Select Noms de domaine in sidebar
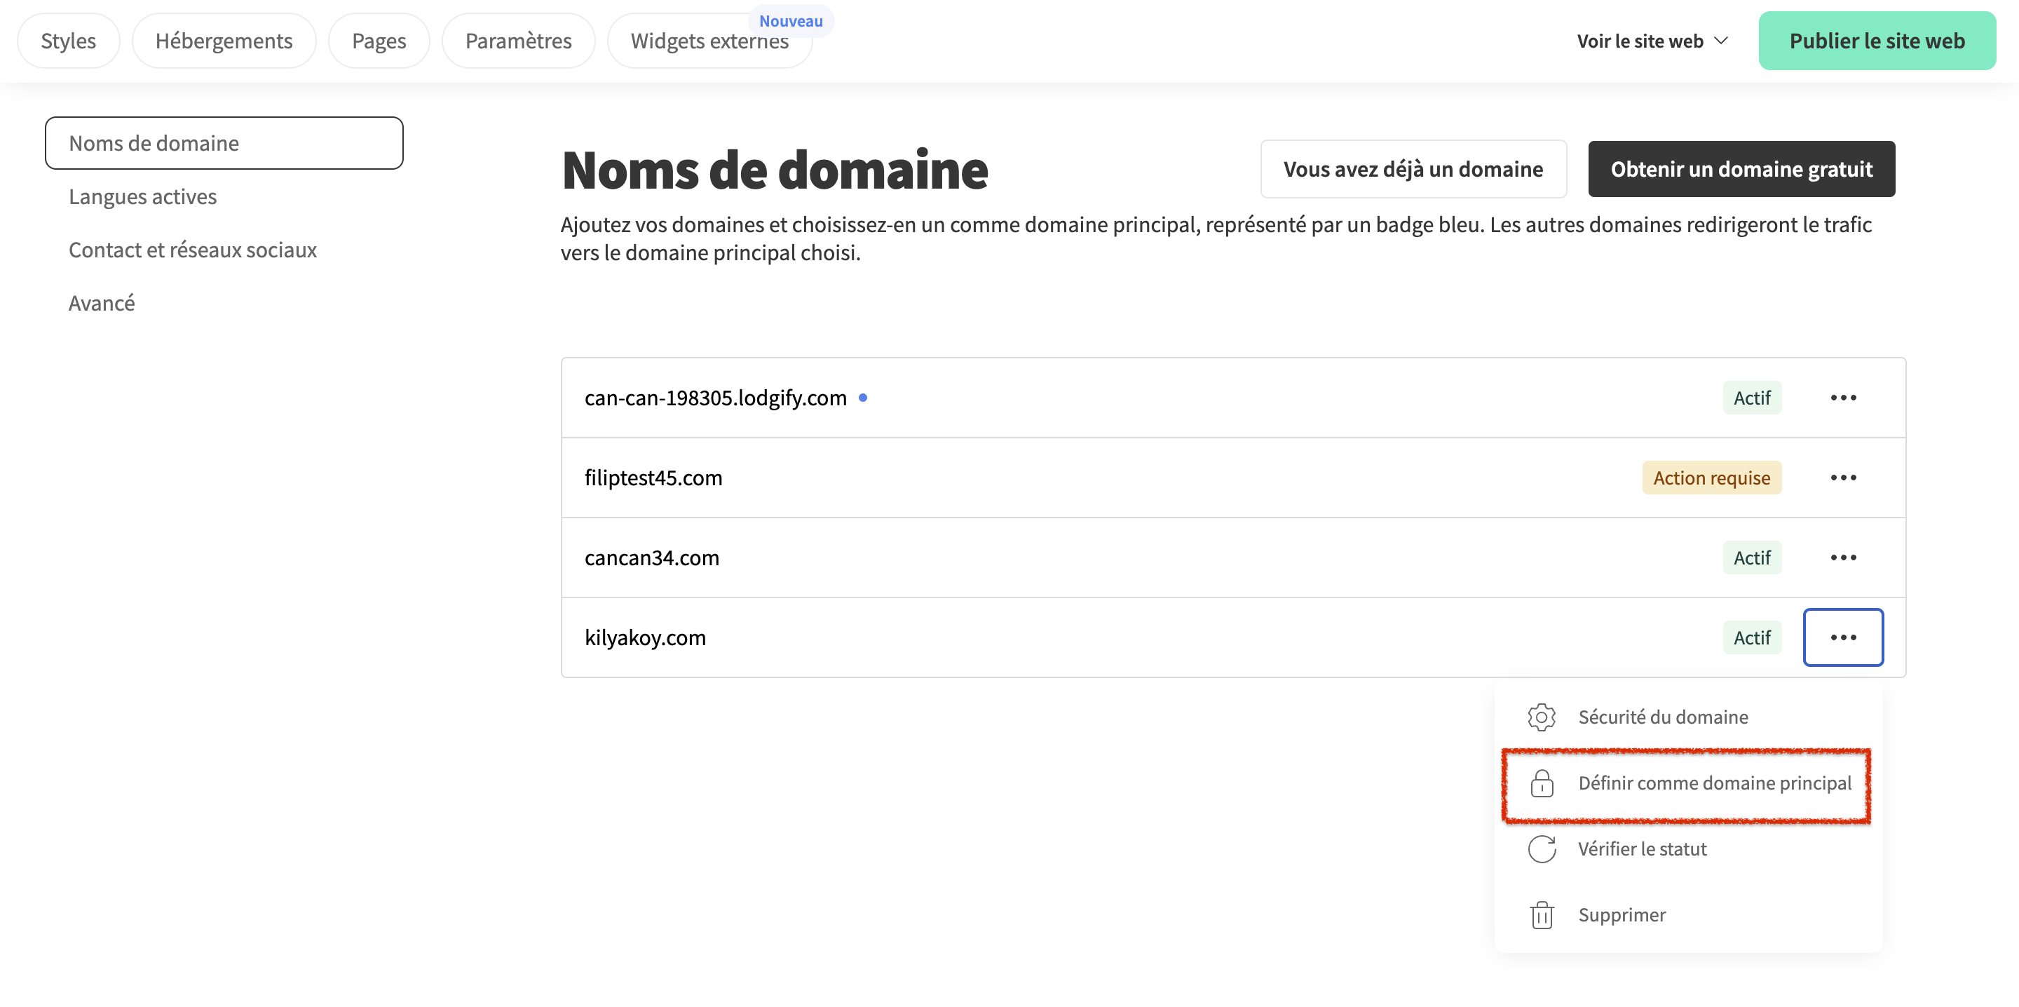 pos(224,143)
